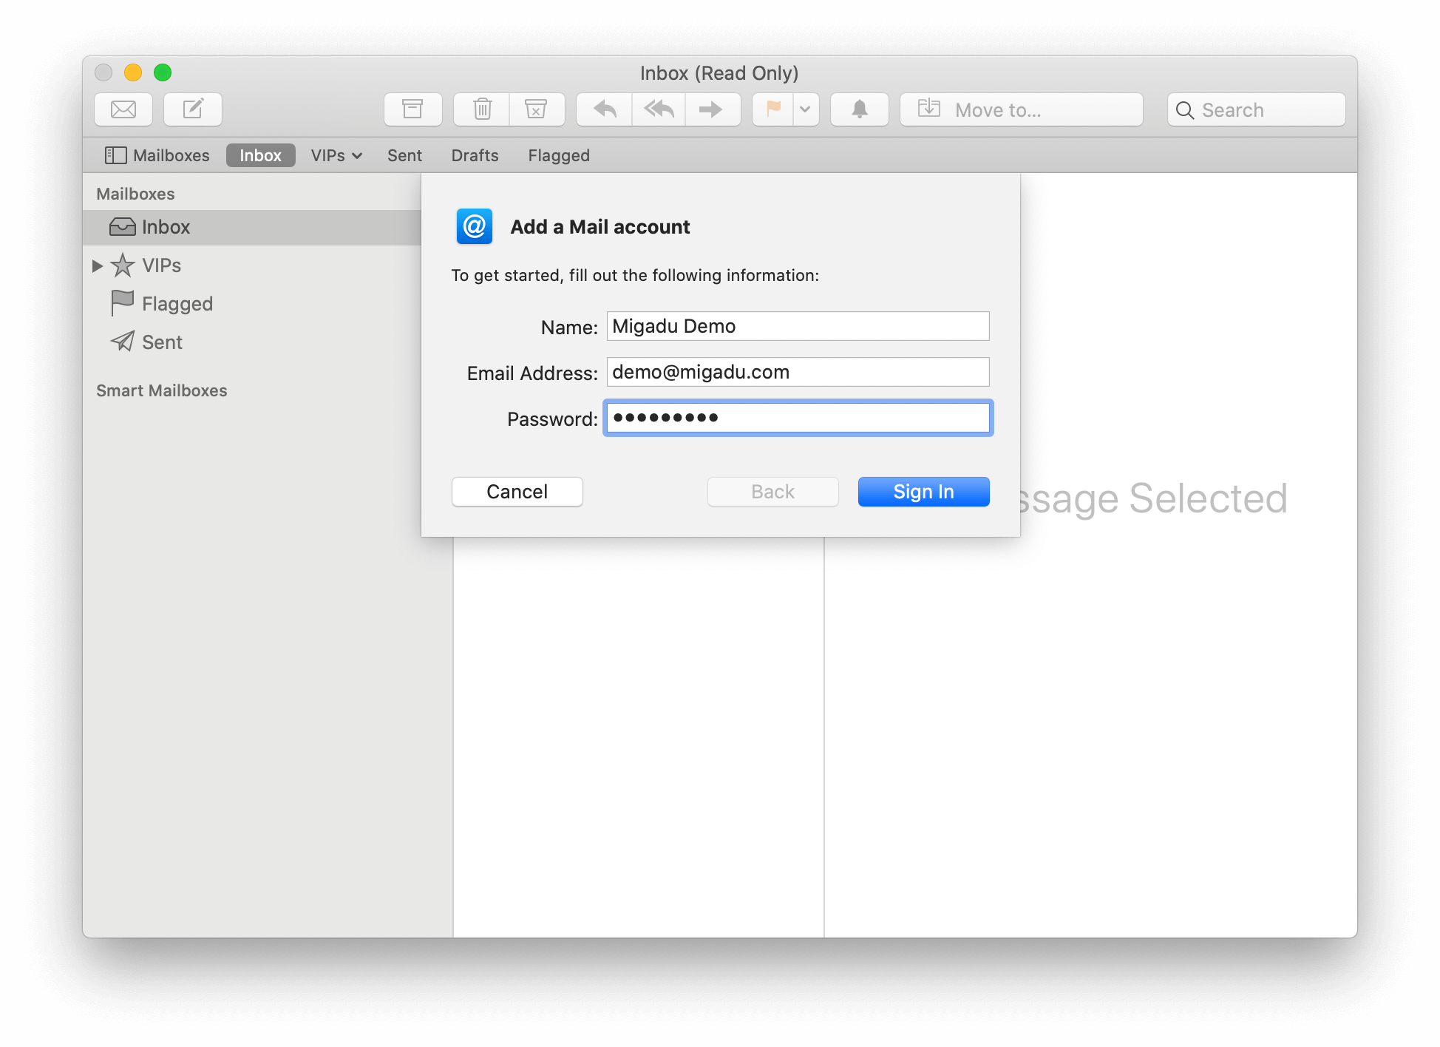The image size is (1440, 1047).
Task: Click the Back button
Action: pos(773,492)
